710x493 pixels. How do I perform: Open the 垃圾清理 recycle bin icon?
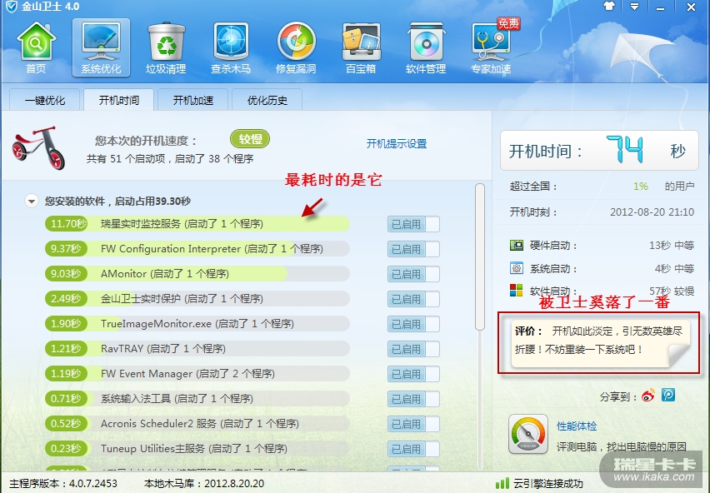coord(166,47)
